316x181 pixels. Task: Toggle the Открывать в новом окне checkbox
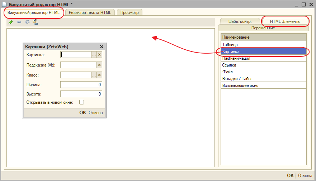pos(82,102)
